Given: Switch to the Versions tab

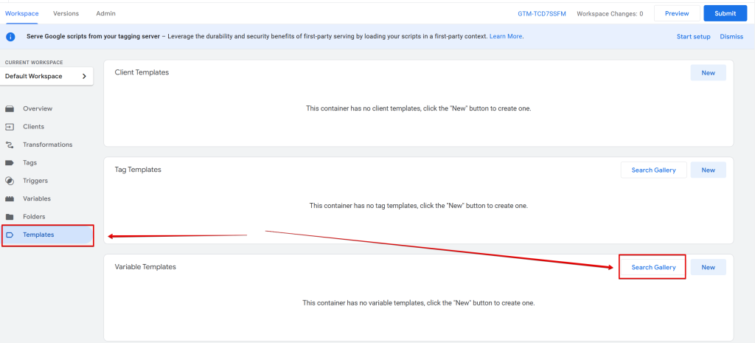Looking at the screenshot, I should coord(66,13).
